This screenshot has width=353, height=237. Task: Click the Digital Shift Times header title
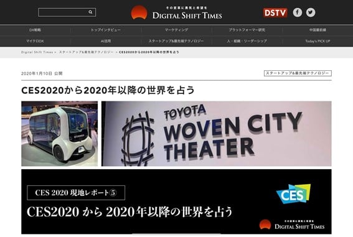187,16
